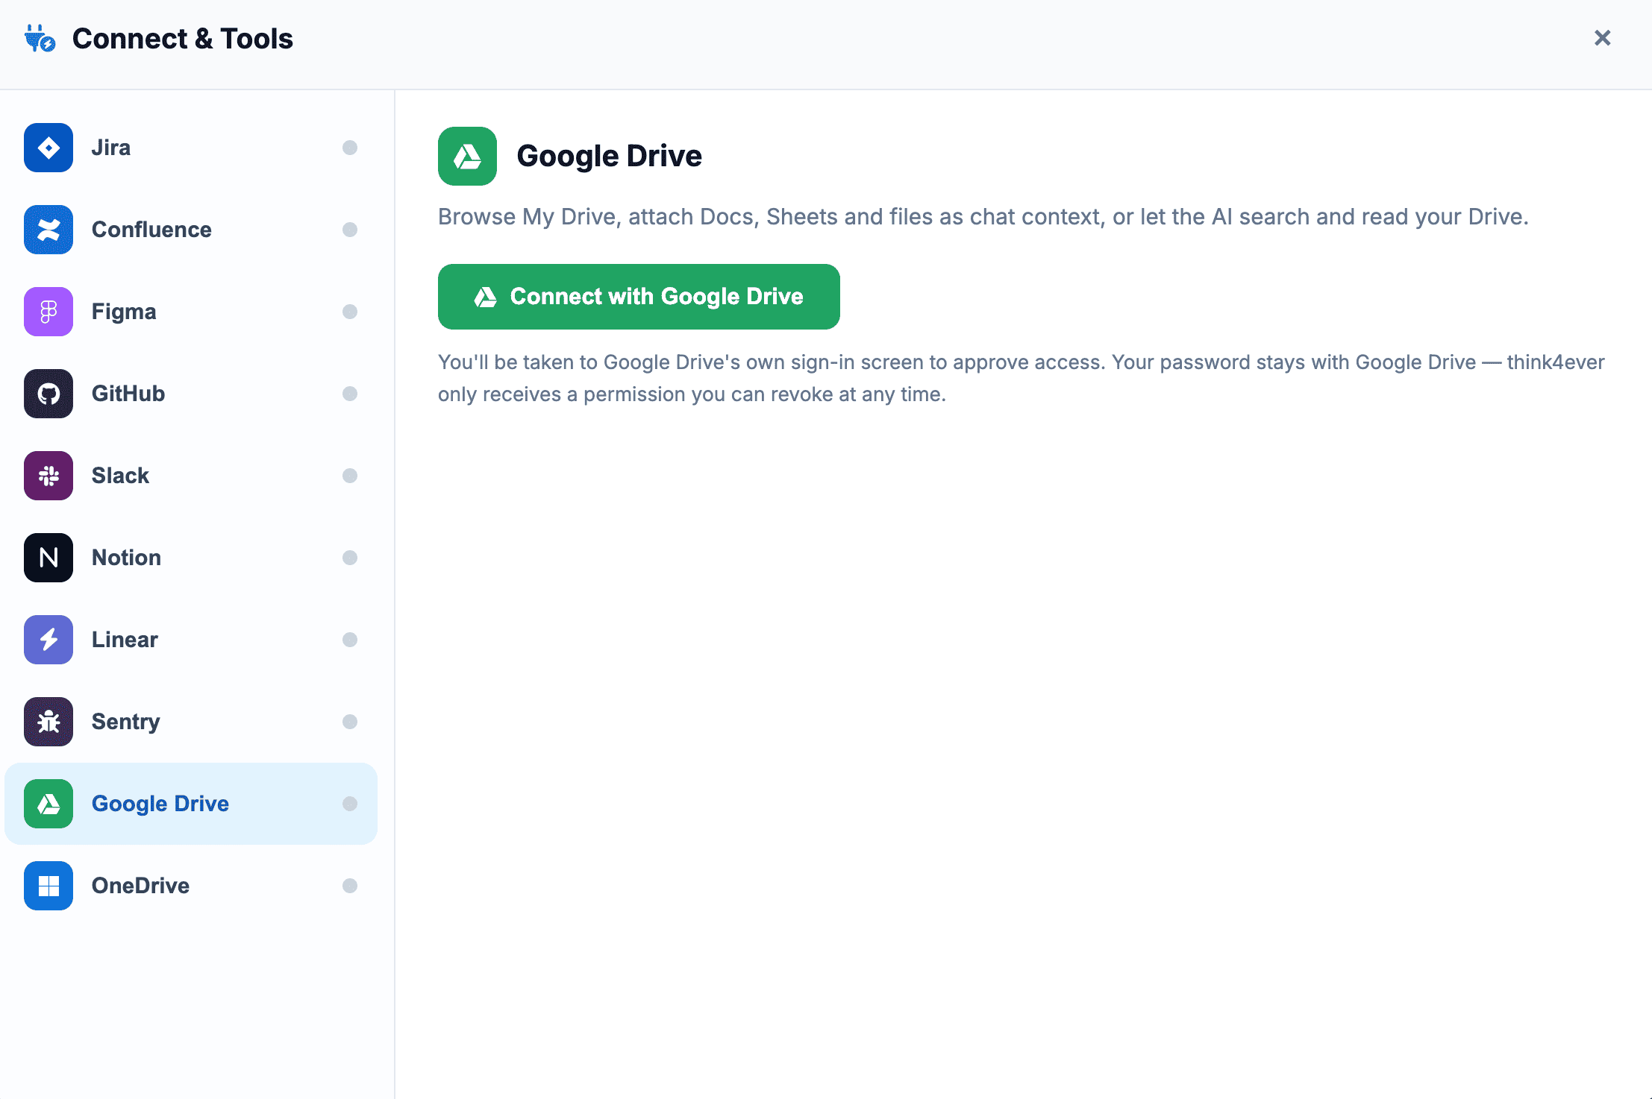
Task: Close the Connect & Tools dialog
Action: 1602,38
